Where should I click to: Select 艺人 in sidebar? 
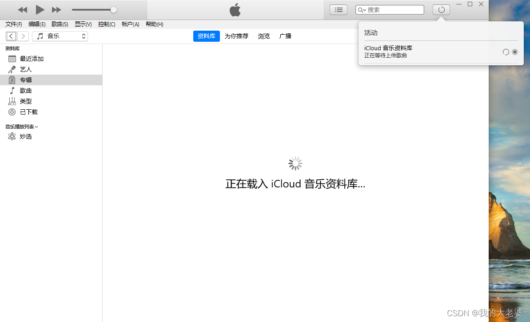click(51, 69)
